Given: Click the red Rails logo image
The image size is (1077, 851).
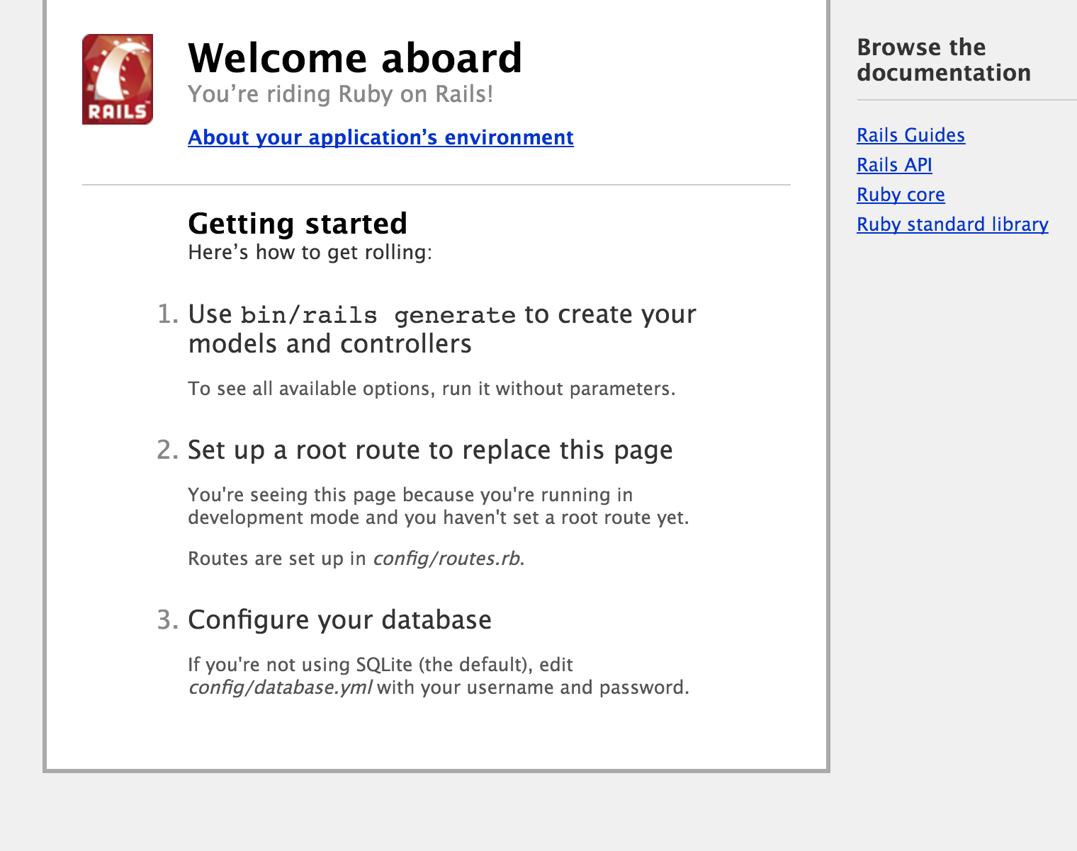Looking at the screenshot, I should click(x=118, y=79).
